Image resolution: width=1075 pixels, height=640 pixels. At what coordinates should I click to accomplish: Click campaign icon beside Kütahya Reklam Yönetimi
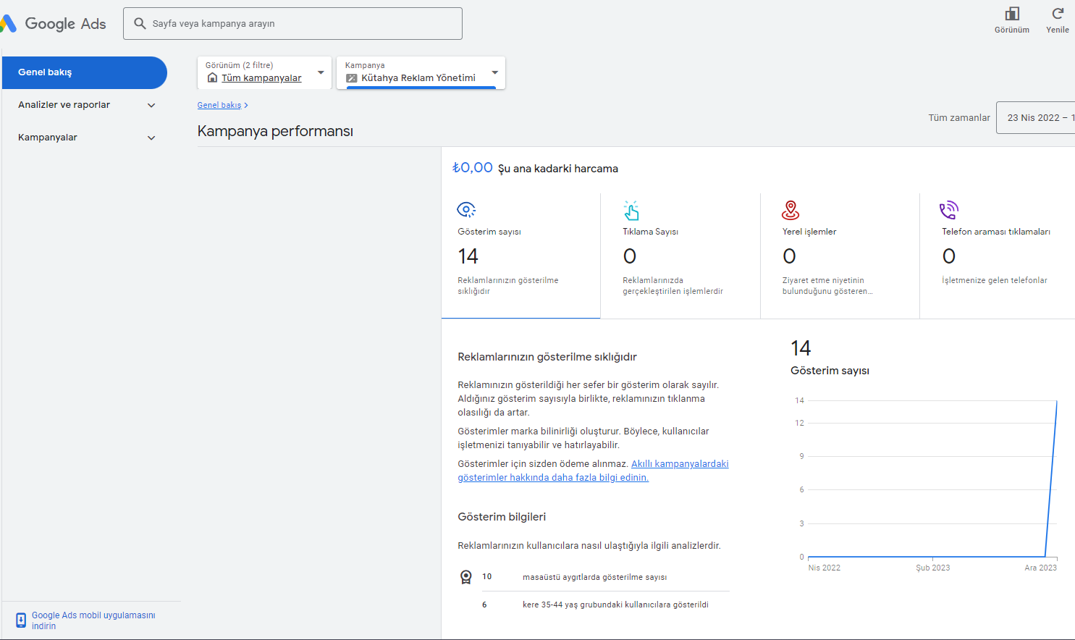pos(352,78)
